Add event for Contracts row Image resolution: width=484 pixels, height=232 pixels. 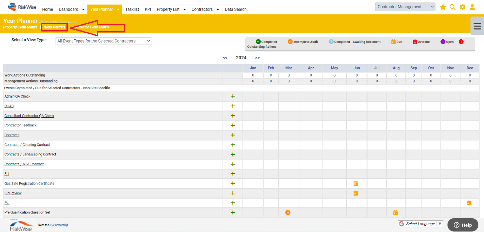233,135
